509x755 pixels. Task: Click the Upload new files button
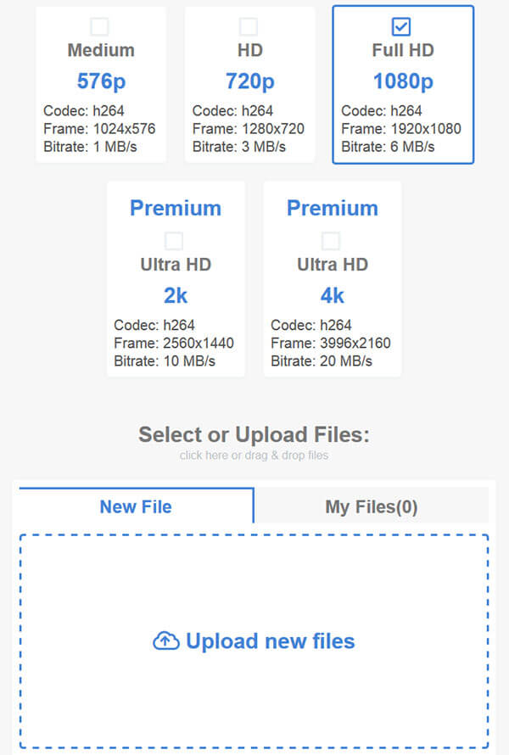tap(254, 642)
